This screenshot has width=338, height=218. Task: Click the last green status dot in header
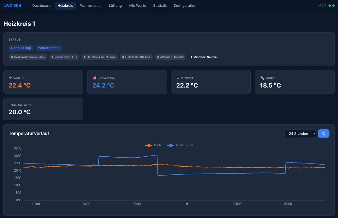click(x=333, y=6)
